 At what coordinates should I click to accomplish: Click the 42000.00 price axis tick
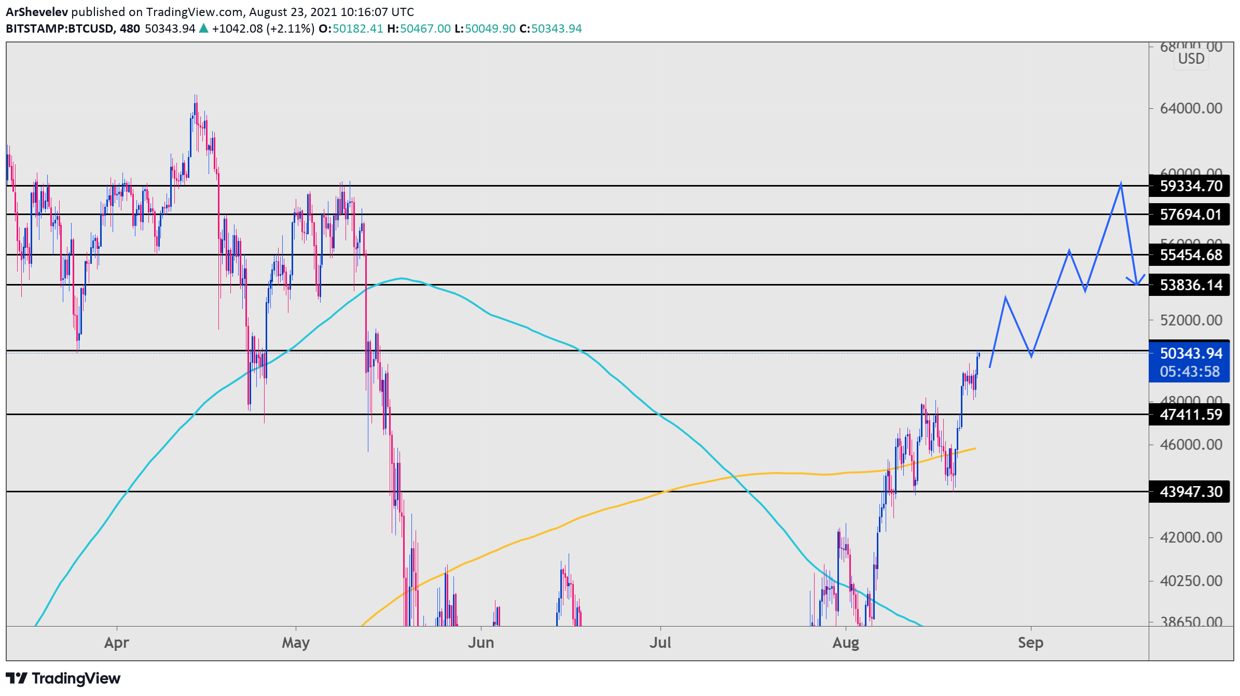(x=1191, y=537)
